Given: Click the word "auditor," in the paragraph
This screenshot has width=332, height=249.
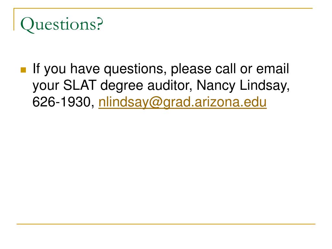Looking at the screenshot, I should 170,85.
